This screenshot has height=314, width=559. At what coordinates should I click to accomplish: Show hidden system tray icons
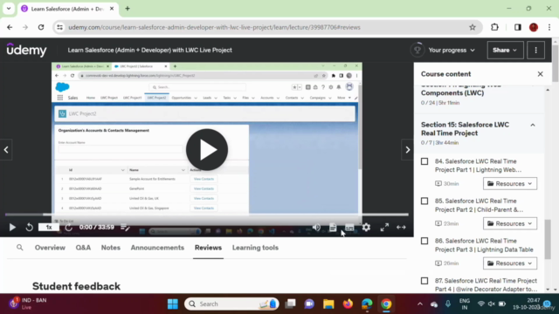coord(420,304)
